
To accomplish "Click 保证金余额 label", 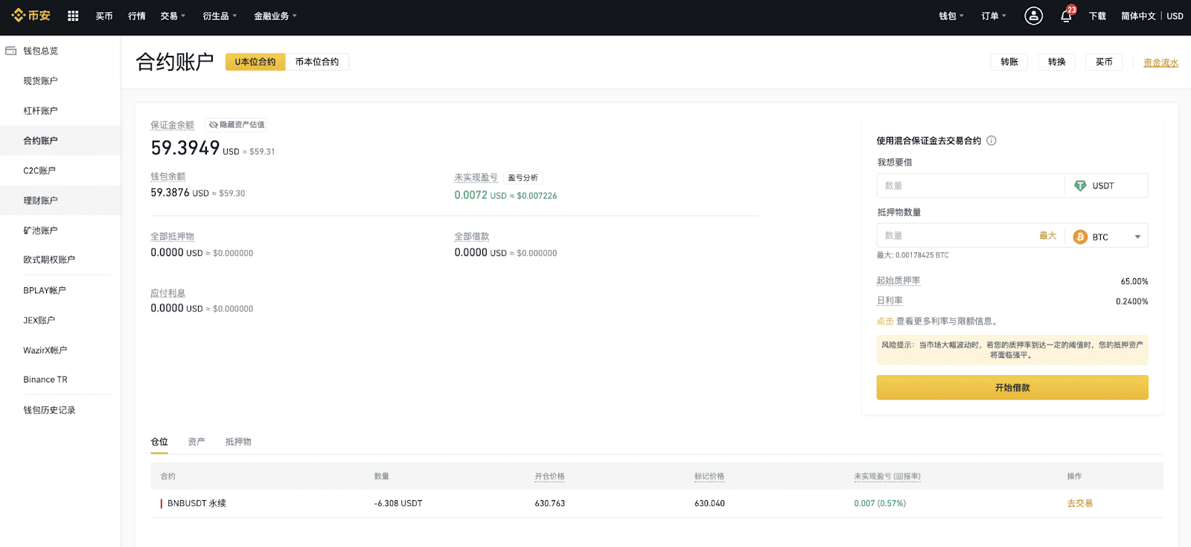I will [172, 125].
